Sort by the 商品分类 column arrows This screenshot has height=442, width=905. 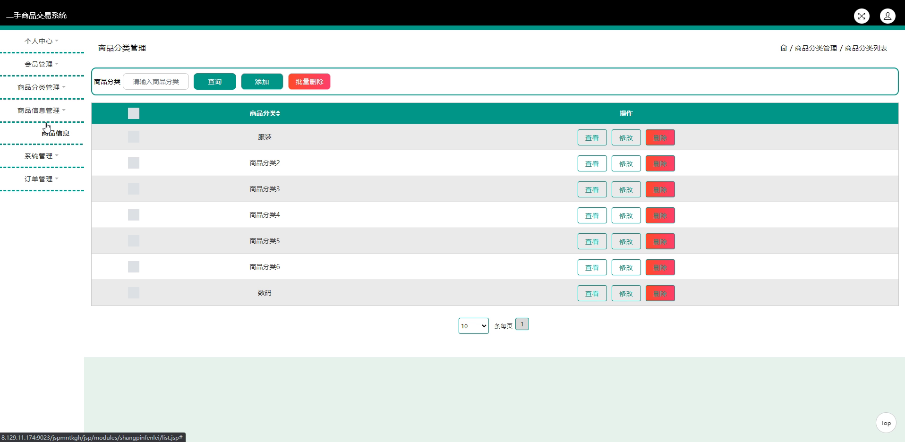[x=278, y=113]
